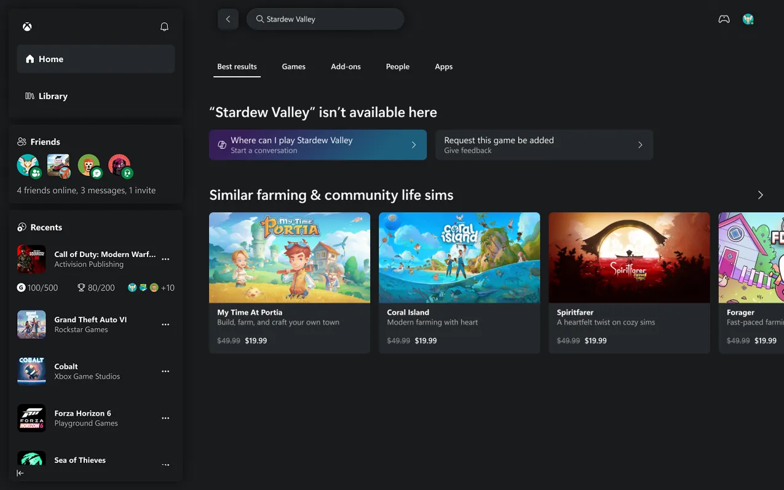The width and height of the screenshot is (784, 490).
Task: Open fourth friend's avatar with invite badge
Action: 120,165
